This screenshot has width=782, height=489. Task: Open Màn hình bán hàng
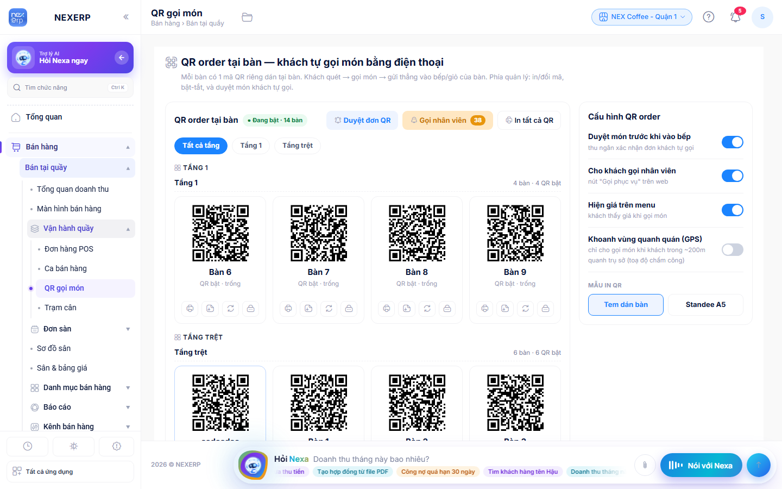click(x=81, y=209)
